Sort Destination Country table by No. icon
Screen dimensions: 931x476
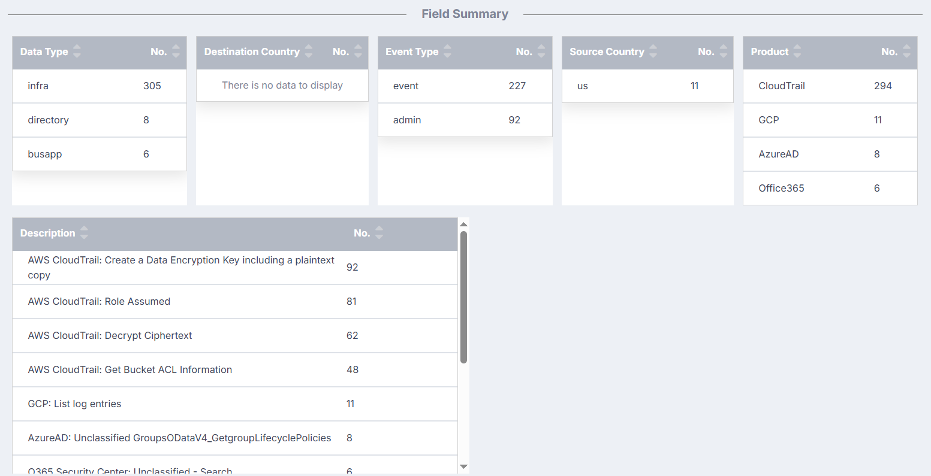pyautogui.click(x=358, y=51)
